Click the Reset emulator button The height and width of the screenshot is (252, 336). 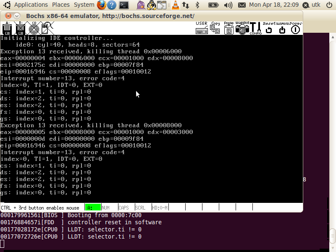coord(269,28)
